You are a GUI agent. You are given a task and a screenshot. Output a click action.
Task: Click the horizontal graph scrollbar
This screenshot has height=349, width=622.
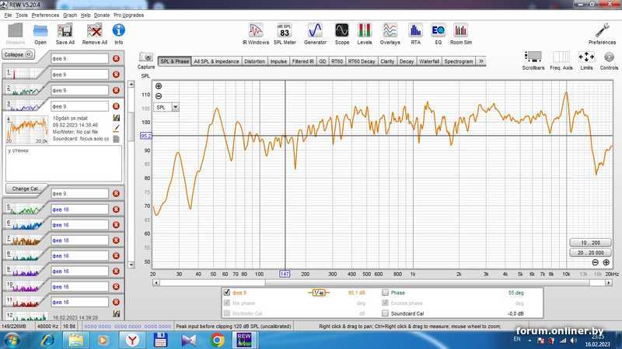coord(373,282)
